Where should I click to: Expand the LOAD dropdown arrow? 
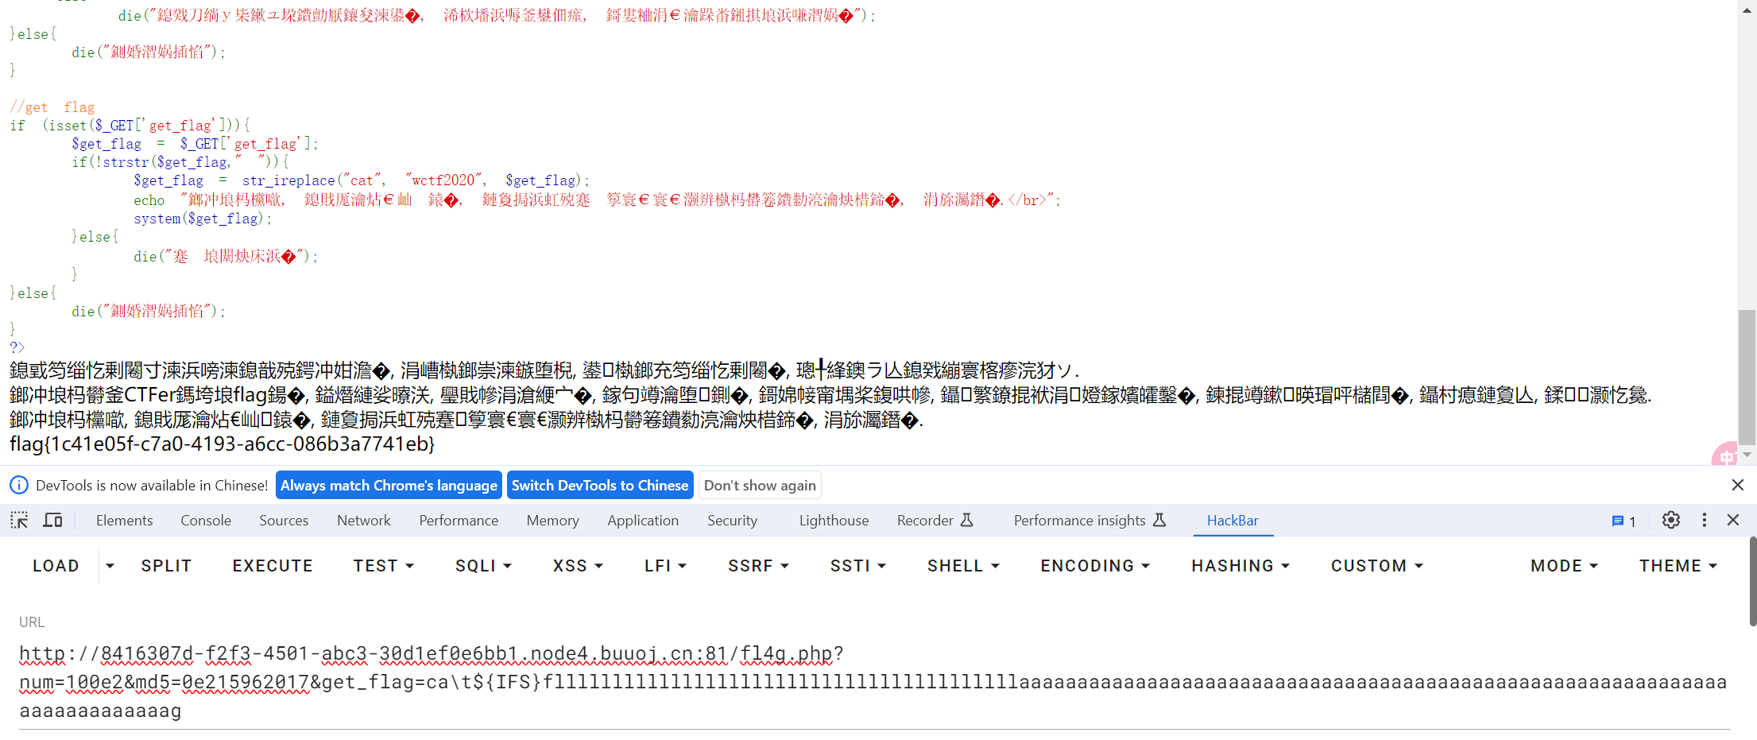click(110, 566)
